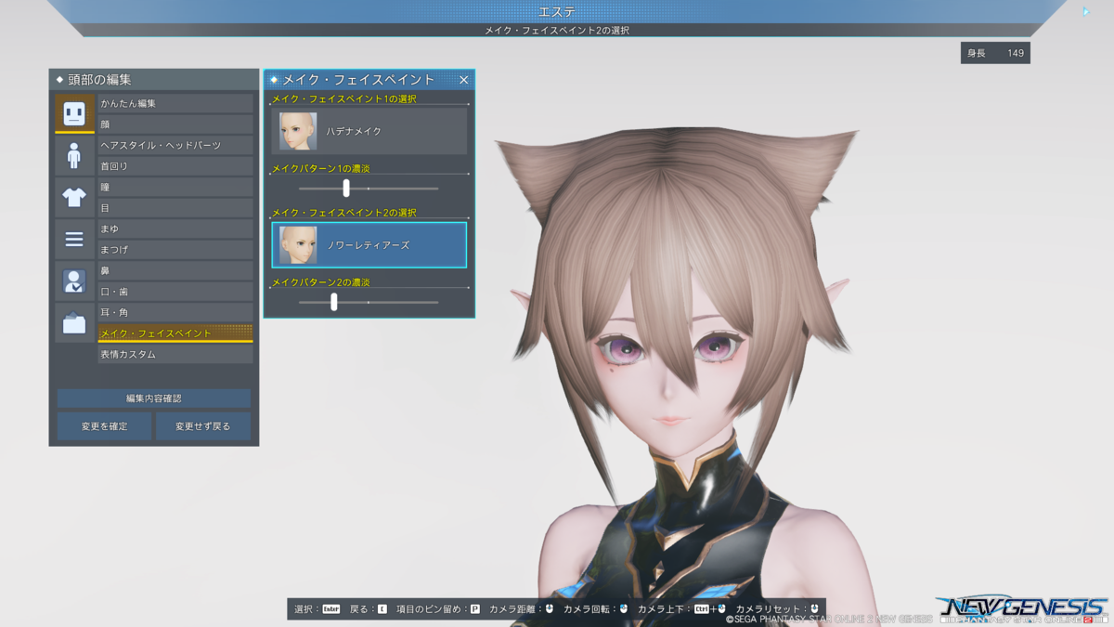Open ノワーレティアーズ face paint 2 selection
Viewport: 1114px width, 627px height.
(x=369, y=245)
